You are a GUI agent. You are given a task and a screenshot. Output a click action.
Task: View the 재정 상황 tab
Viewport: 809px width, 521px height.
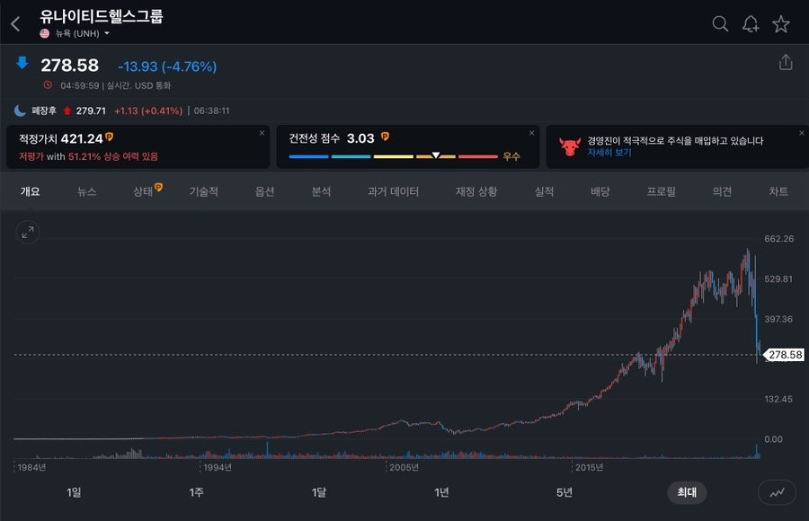(476, 192)
